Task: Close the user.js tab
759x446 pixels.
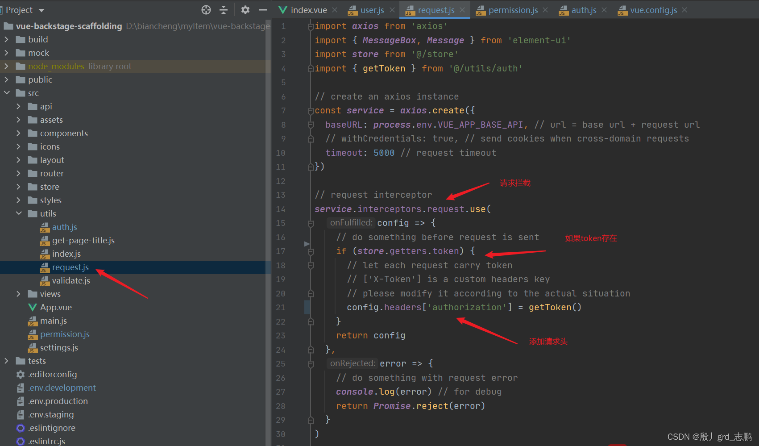Action: tap(392, 10)
